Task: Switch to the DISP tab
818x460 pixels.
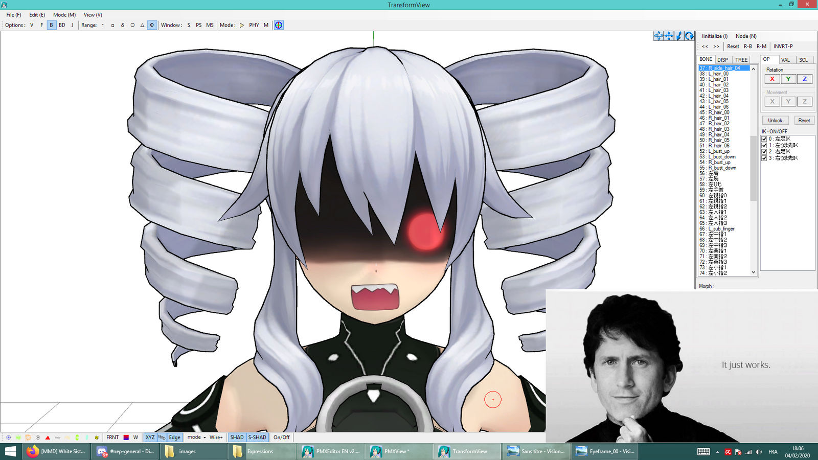Action: 723,60
